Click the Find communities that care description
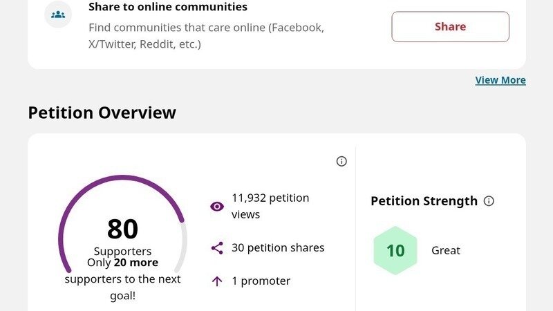 click(x=206, y=36)
